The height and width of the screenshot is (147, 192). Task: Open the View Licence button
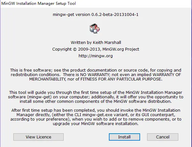tap(39, 137)
